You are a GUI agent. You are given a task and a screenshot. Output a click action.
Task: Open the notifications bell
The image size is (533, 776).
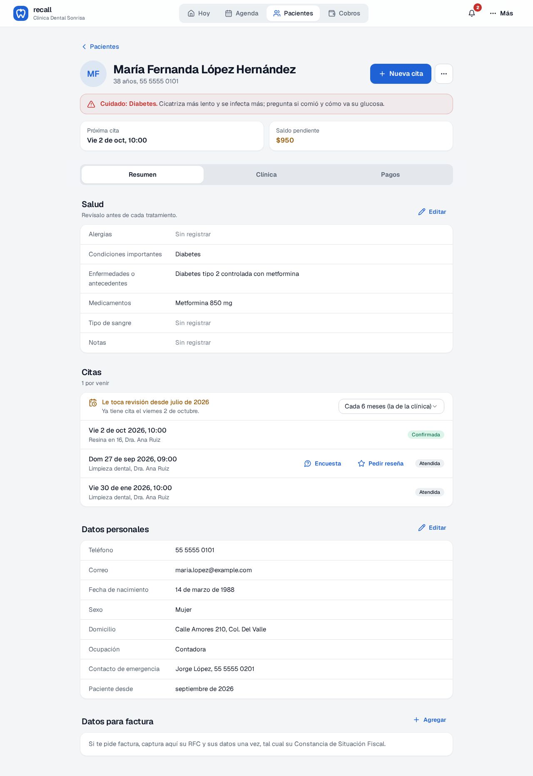(472, 13)
